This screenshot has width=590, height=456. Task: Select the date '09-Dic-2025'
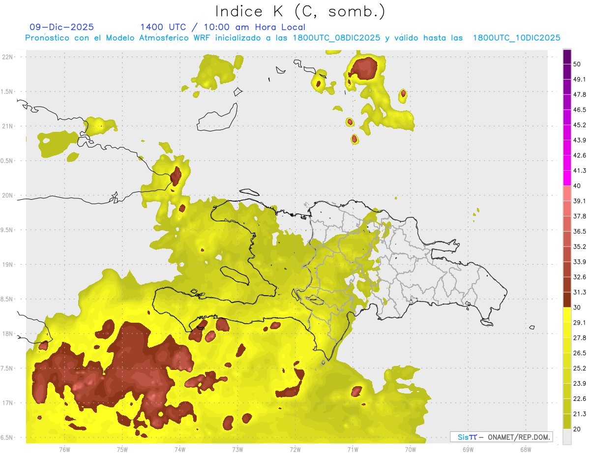[62, 27]
